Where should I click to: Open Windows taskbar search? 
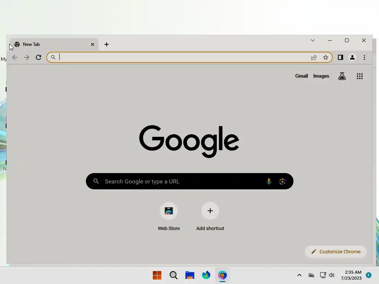click(174, 275)
